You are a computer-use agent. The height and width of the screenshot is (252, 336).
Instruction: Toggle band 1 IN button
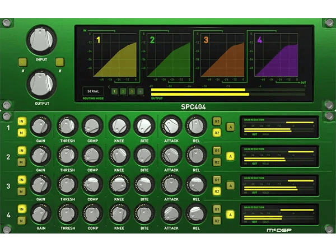(x=22, y=122)
